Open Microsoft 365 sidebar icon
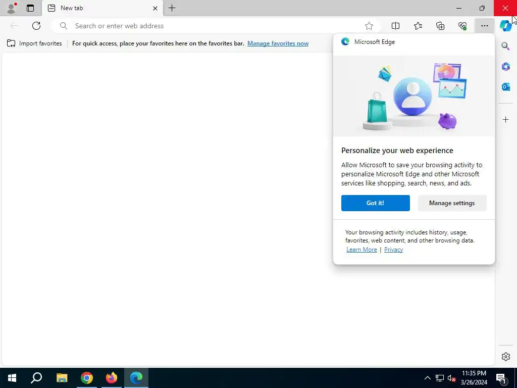This screenshot has width=517, height=388. (x=505, y=66)
